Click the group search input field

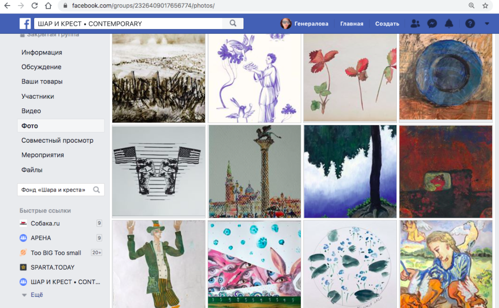coord(54,190)
